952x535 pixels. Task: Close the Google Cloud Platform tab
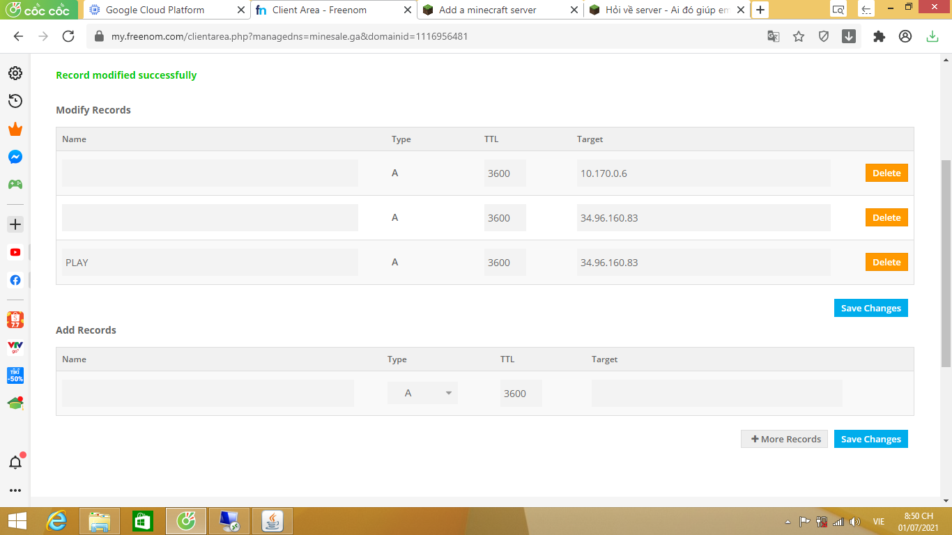(241, 10)
